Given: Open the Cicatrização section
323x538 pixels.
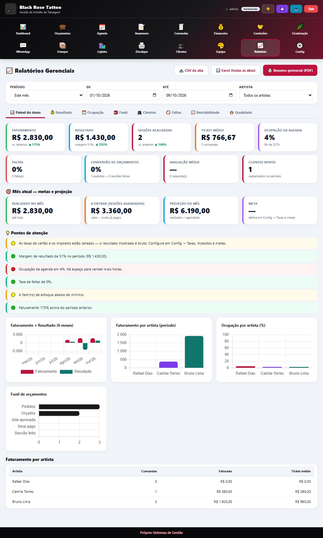Looking at the screenshot, I should pyautogui.click(x=300, y=29).
